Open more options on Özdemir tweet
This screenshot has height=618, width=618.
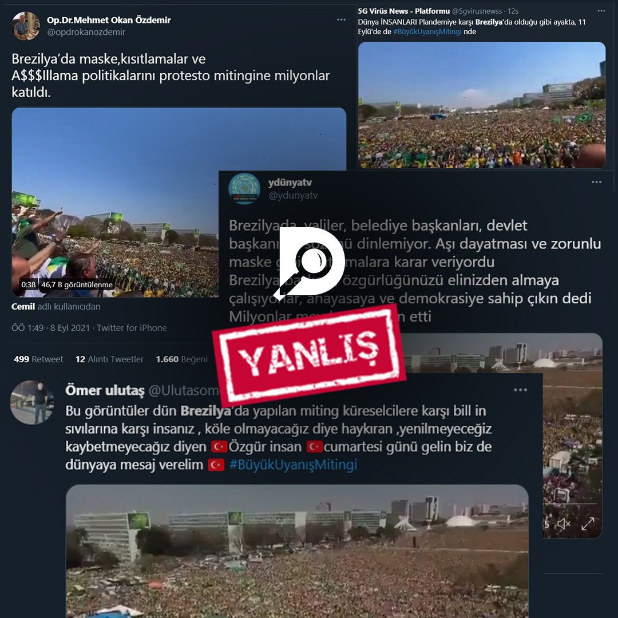pos(341,19)
